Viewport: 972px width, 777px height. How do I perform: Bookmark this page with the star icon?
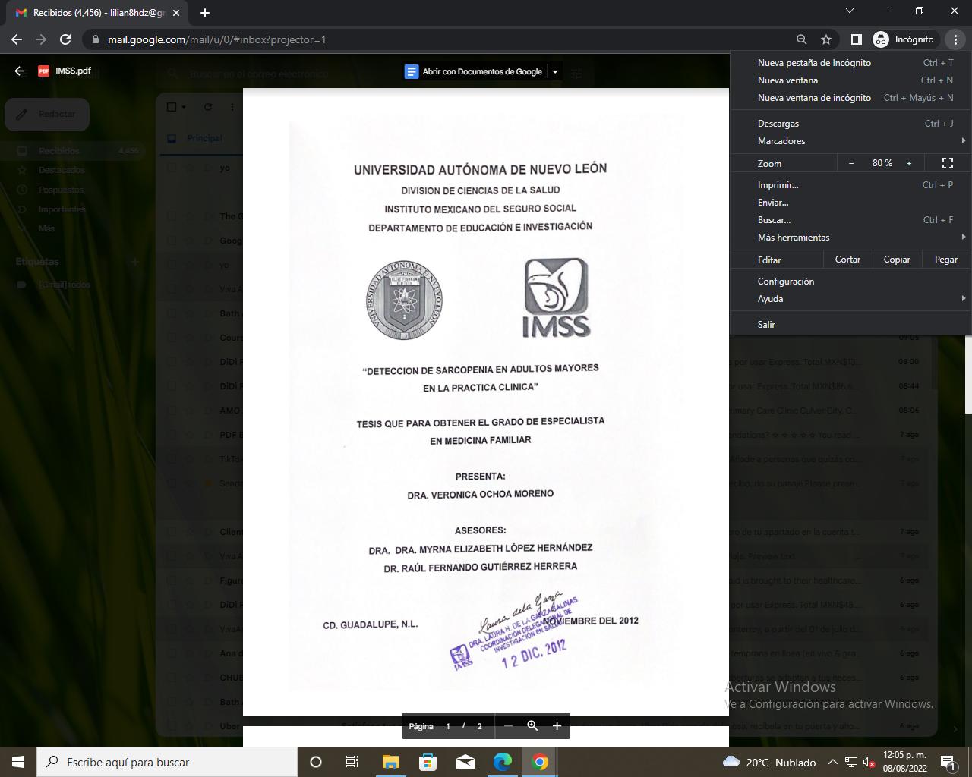click(826, 39)
